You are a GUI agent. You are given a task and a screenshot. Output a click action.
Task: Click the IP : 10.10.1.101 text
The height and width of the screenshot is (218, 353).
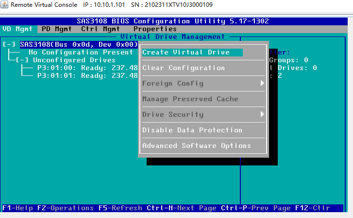click(x=104, y=5)
